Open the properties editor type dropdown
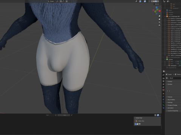The image size is (181, 135). click(164, 71)
